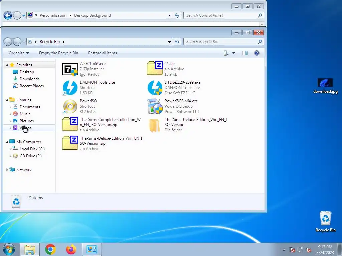
Task: Expand the Documents library node
Action: tap(10, 107)
